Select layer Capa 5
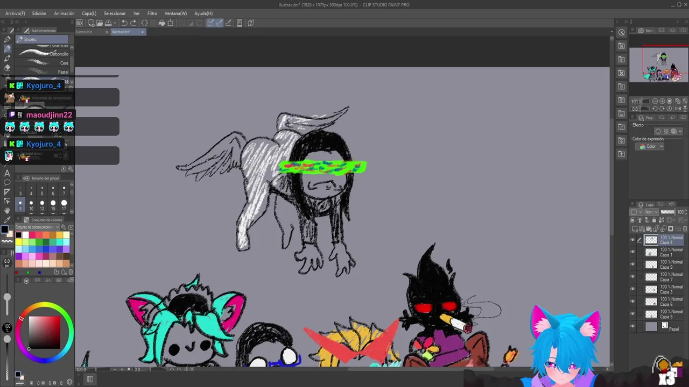Viewport: 689px width, 387px height. pos(664,314)
